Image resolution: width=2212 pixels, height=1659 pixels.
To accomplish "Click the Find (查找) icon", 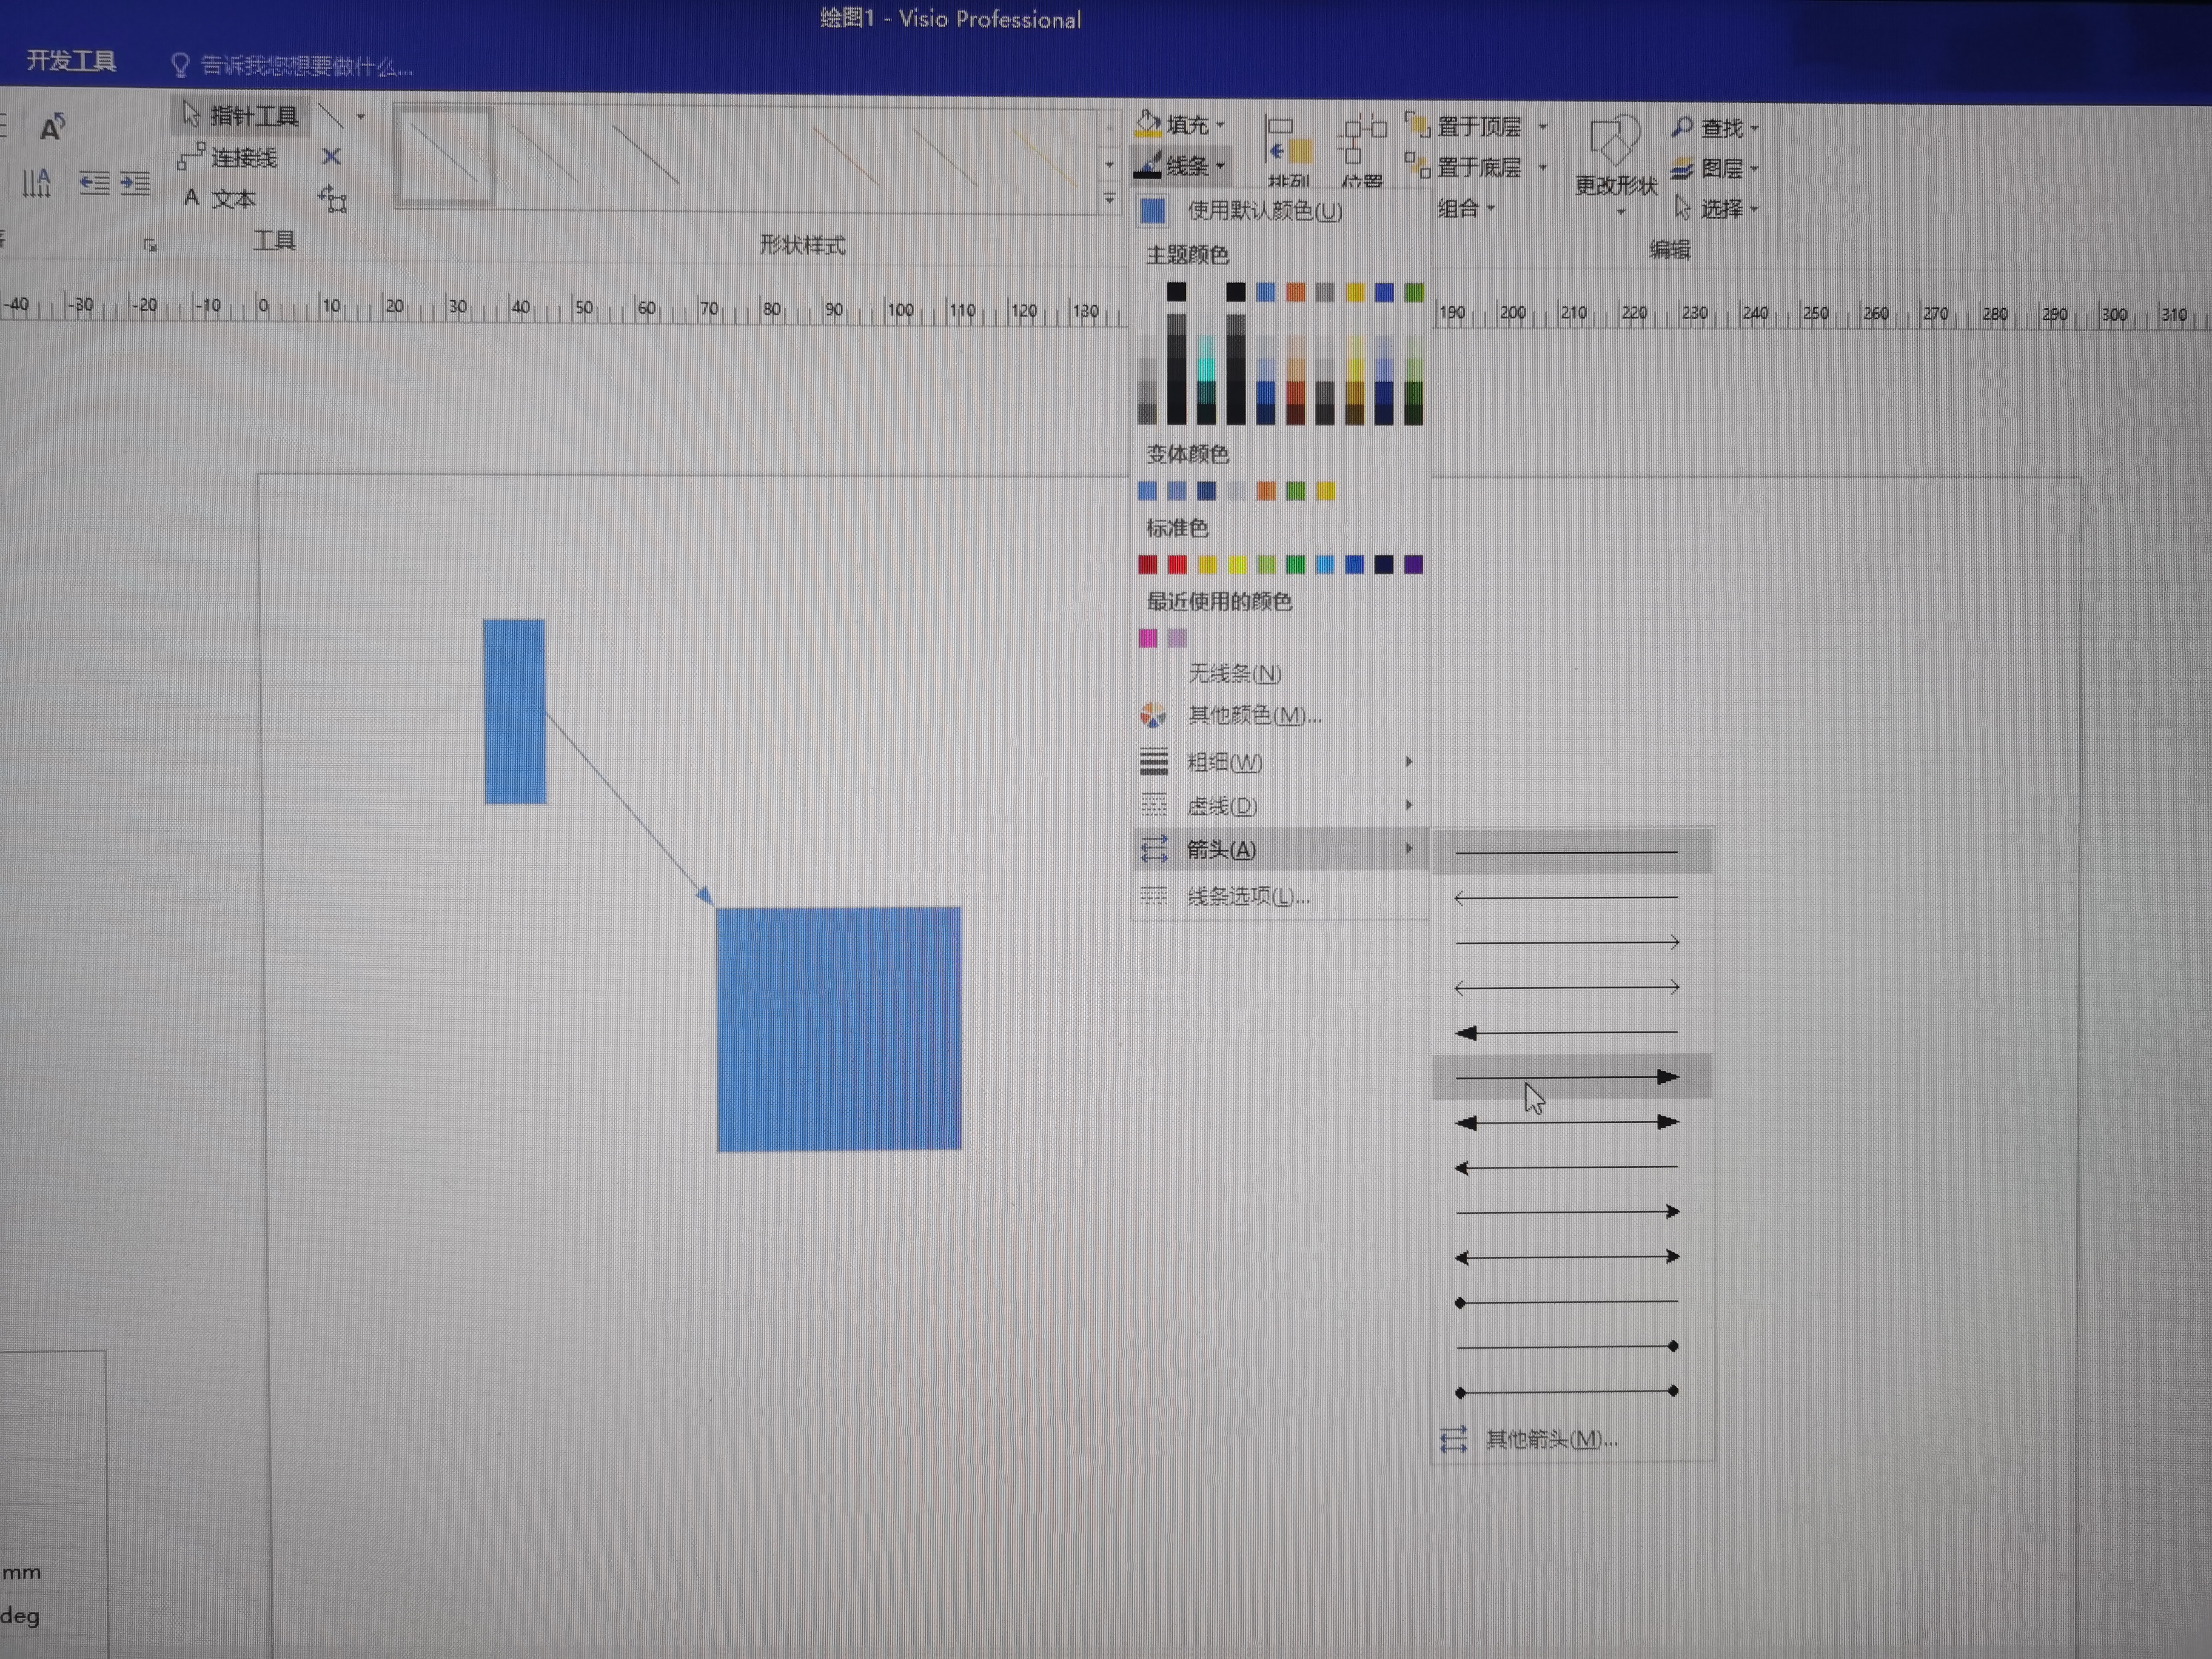I will [x=1683, y=127].
